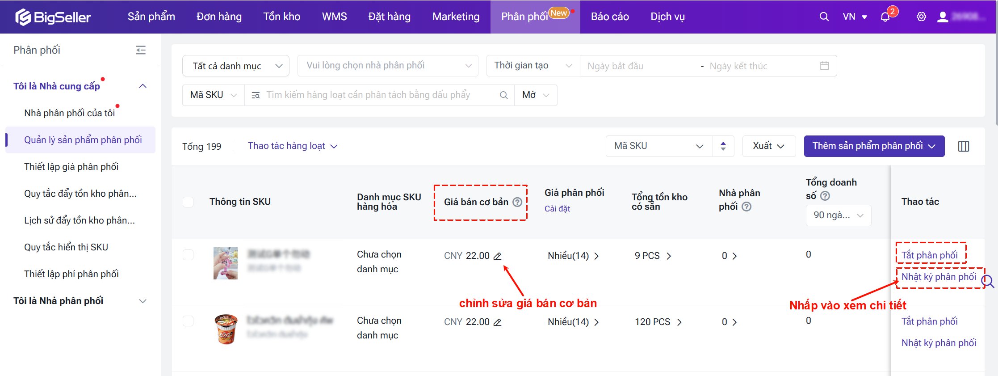Image resolution: width=998 pixels, height=376 pixels.
Task: Tick the checkbox for the 9 PCS product
Action: [188, 255]
